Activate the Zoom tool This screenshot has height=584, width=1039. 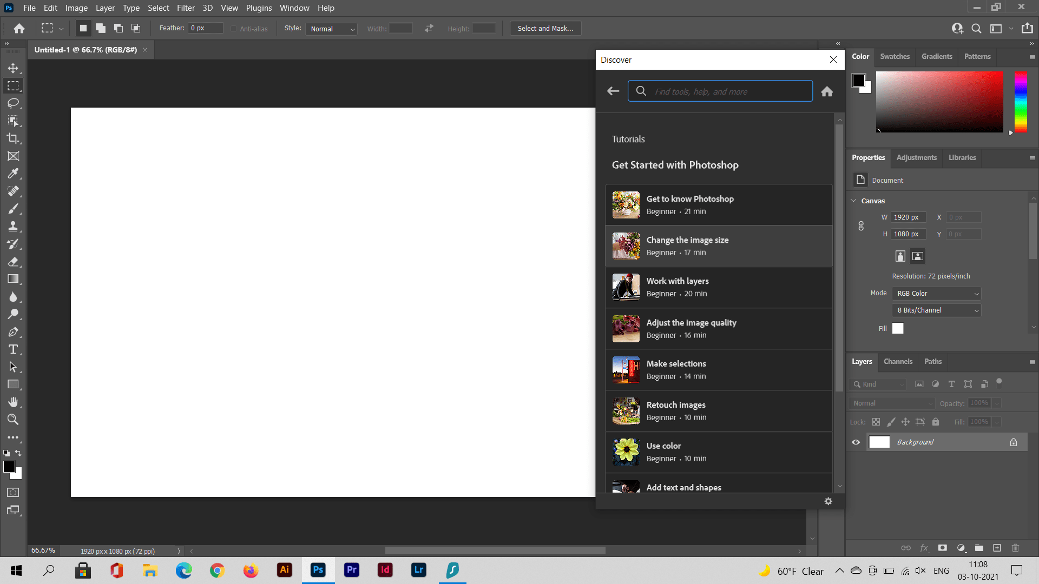coord(14,419)
